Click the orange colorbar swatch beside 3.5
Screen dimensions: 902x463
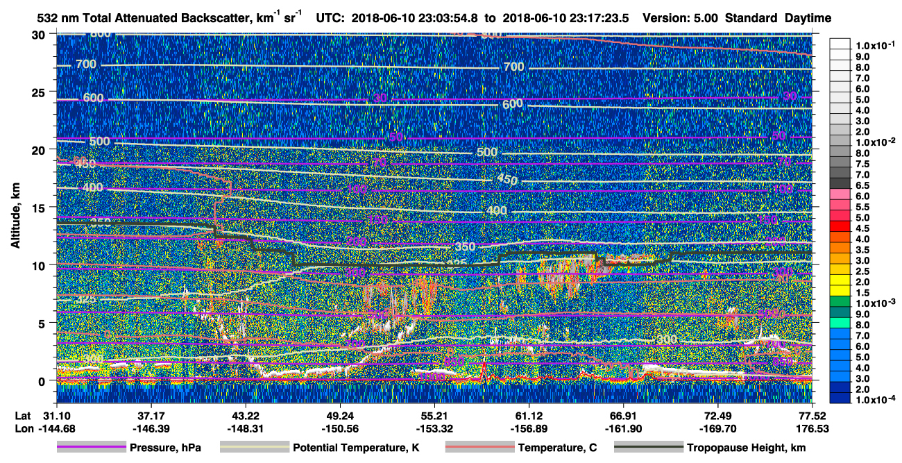click(840, 249)
